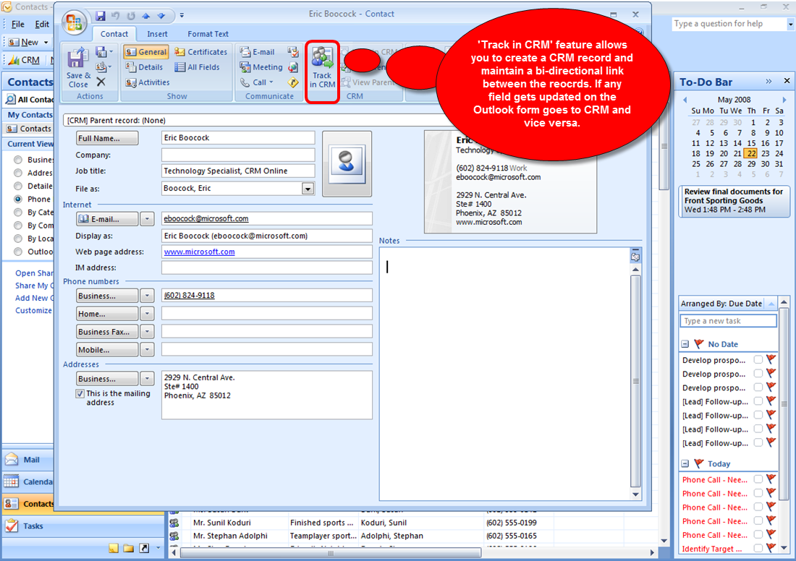Collapse the No Date task group
Screen dimensions: 796x561
click(685, 344)
